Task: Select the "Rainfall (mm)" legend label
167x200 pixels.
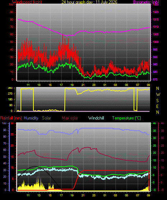Action: coord(11,118)
